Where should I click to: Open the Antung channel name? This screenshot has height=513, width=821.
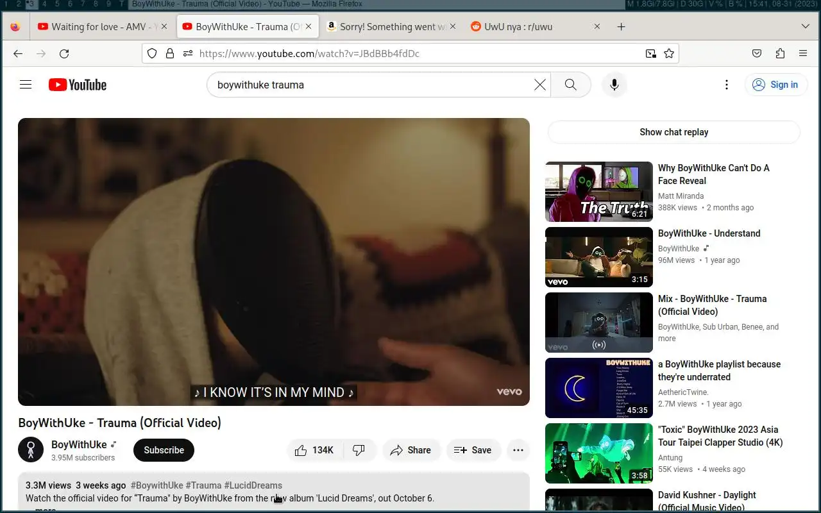(670, 458)
